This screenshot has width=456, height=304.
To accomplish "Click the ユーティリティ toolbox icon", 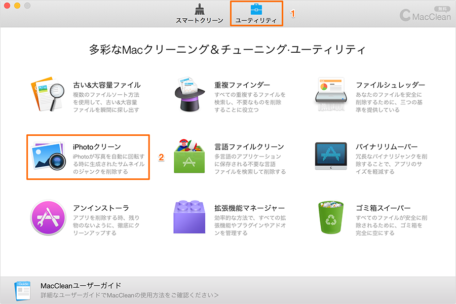I will coord(256,9).
